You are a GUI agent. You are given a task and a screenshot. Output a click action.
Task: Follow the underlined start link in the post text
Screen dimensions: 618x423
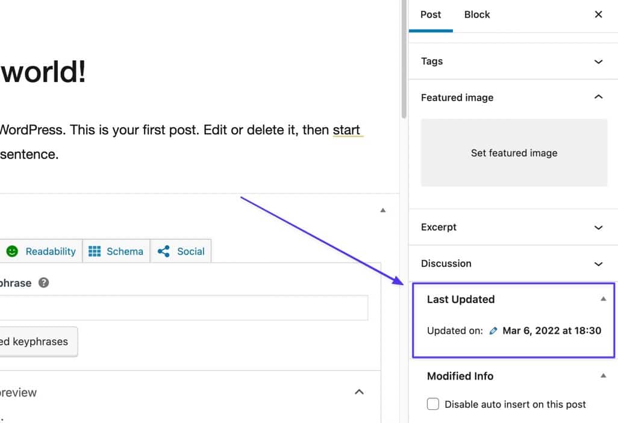(348, 130)
